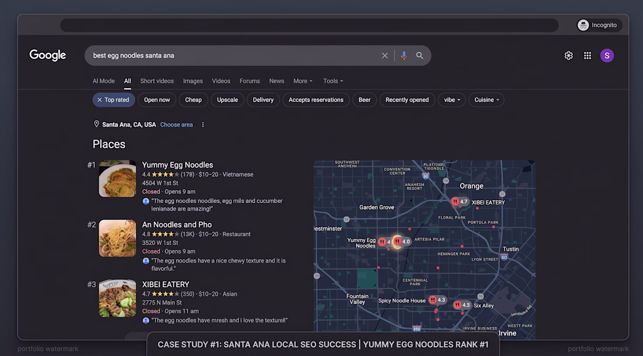Click the An Noodles and Pho thumbnail
The image size is (643, 356).
pos(117,239)
